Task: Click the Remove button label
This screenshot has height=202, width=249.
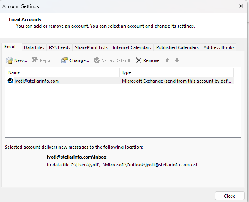Action: click(151, 60)
